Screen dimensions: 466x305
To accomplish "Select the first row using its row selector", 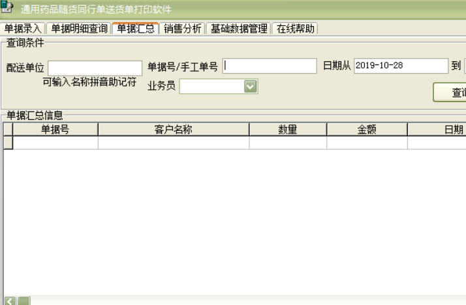I will tap(8, 143).
